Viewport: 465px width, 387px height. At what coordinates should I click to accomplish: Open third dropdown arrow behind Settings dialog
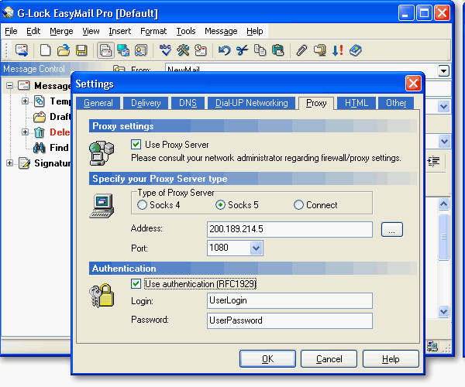click(x=444, y=141)
